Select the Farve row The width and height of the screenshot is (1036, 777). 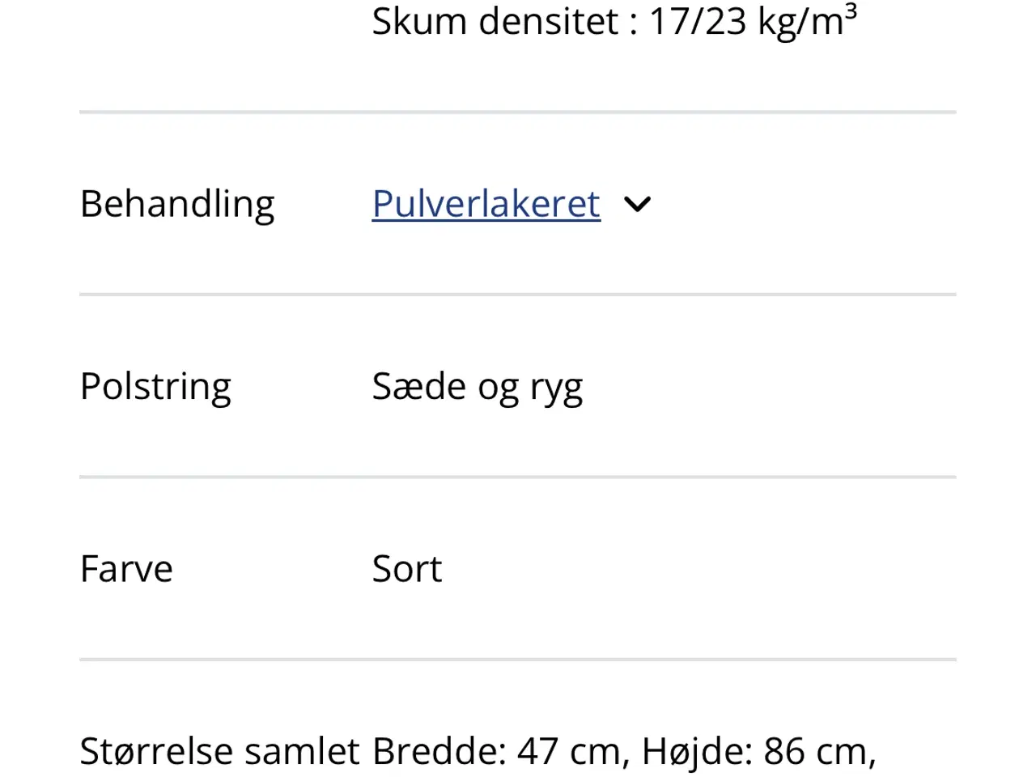click(x=126, y=568)
